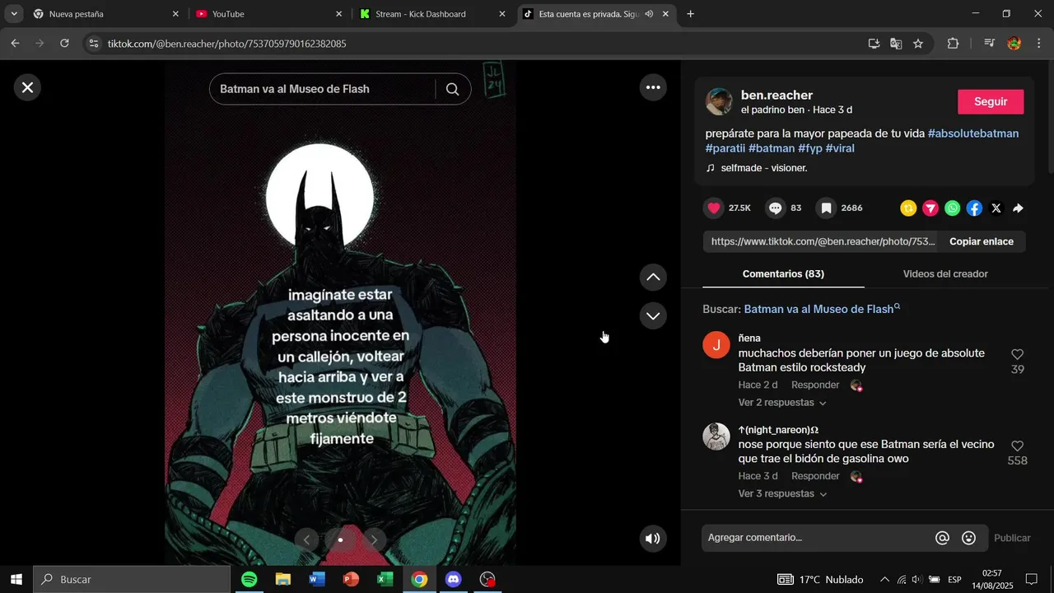Switch to the Comentarios (83) tab
This screenshot has height=593, width=1054.
[783, 273]
